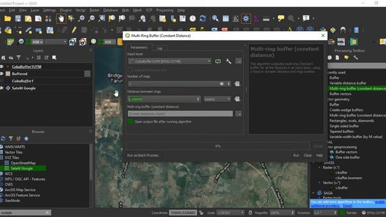Click the Help button in buffer dialog

coord(319,156)
